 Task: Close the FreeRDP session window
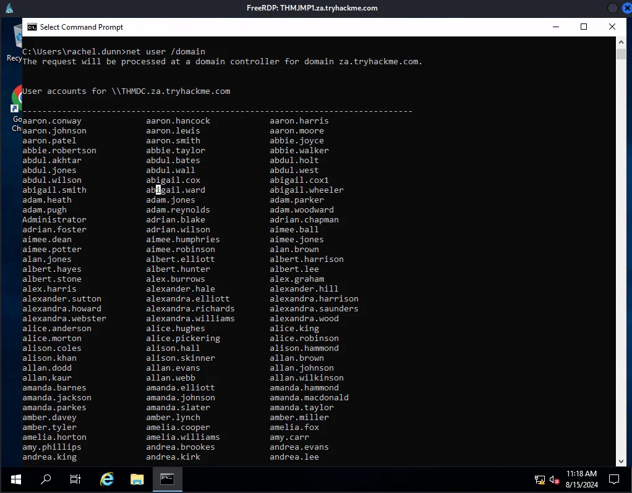(628, 8)
